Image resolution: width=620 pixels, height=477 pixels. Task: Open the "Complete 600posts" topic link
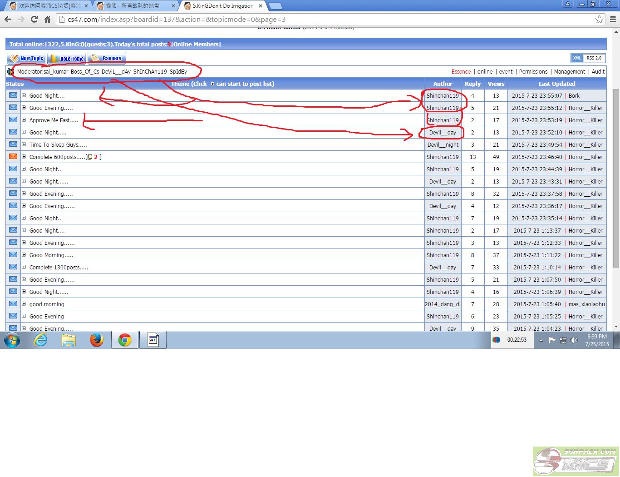pos(57,157)
